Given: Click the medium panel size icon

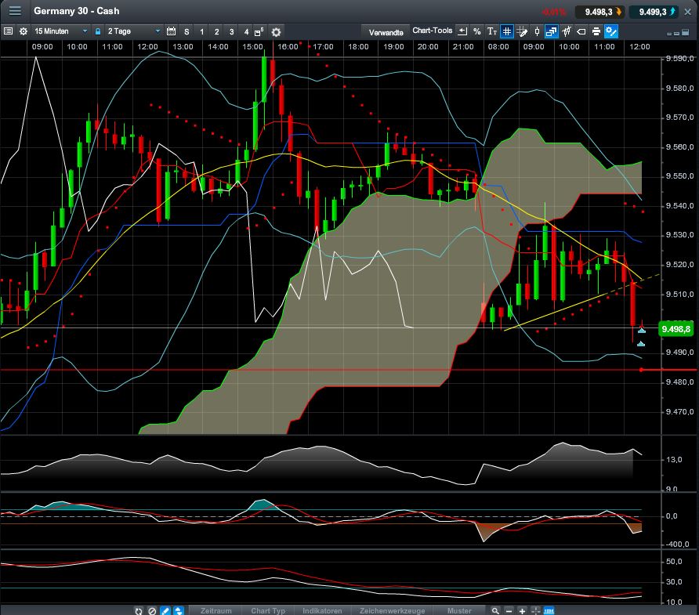Looking at the screenshot, I should click(677, 33).
